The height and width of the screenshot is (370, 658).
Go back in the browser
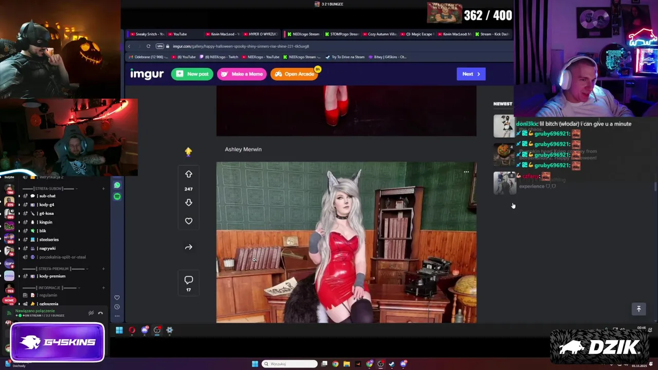tap(130, 46)
